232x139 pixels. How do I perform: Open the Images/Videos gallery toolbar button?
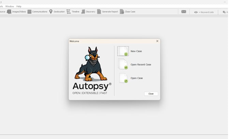(16, 12)
